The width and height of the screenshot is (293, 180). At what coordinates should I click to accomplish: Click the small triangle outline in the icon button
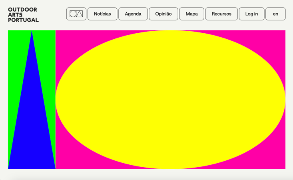click(80, 14)
